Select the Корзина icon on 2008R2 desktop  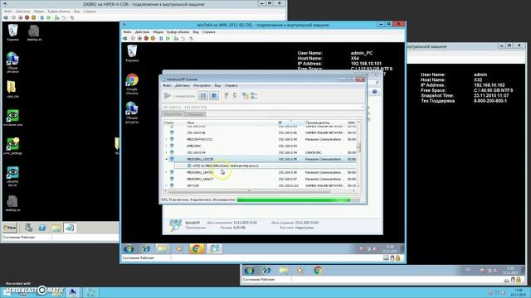13,32
